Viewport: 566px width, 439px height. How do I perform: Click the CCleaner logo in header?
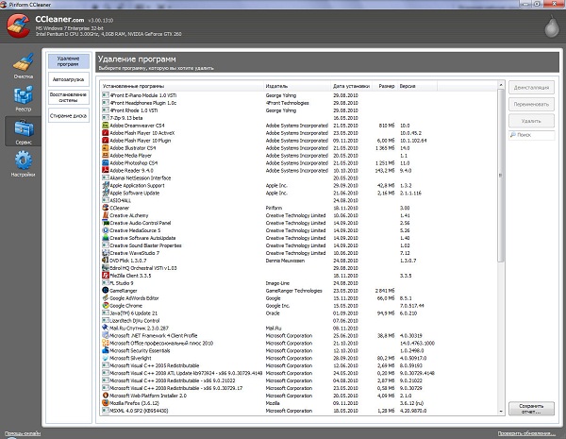pos(18,25)
